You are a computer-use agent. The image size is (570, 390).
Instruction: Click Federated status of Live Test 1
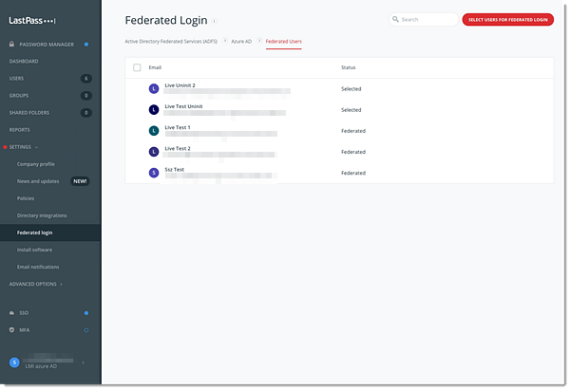(353, 131)
